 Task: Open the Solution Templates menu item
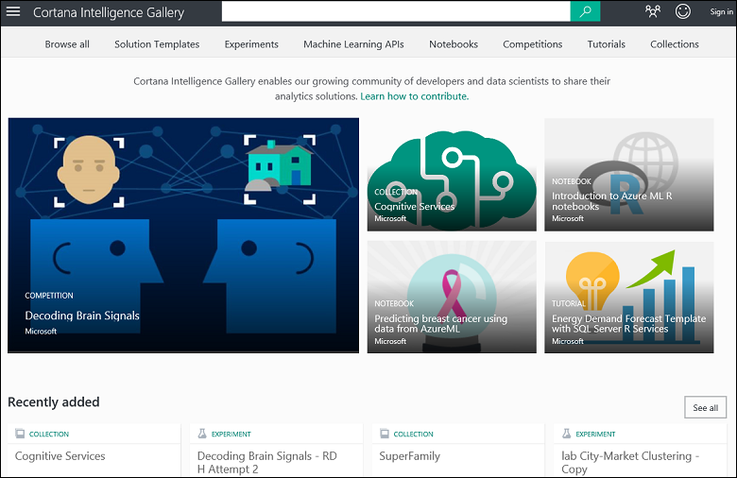157,44
